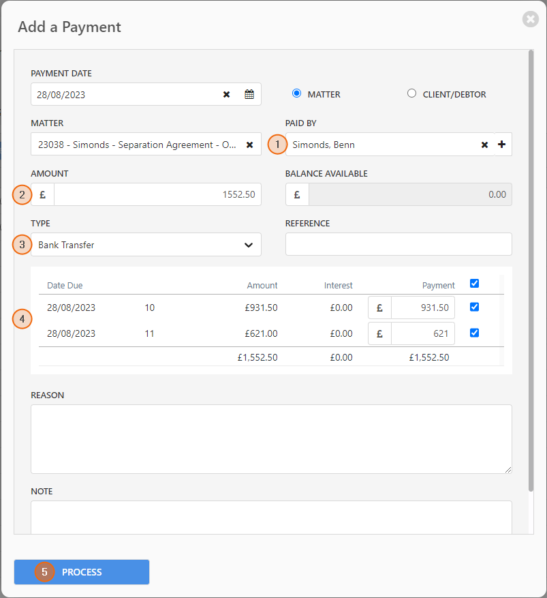Click the Interest column header
Image resolution: width=547 pixels, height=598 pixels.
click(339, 285)
